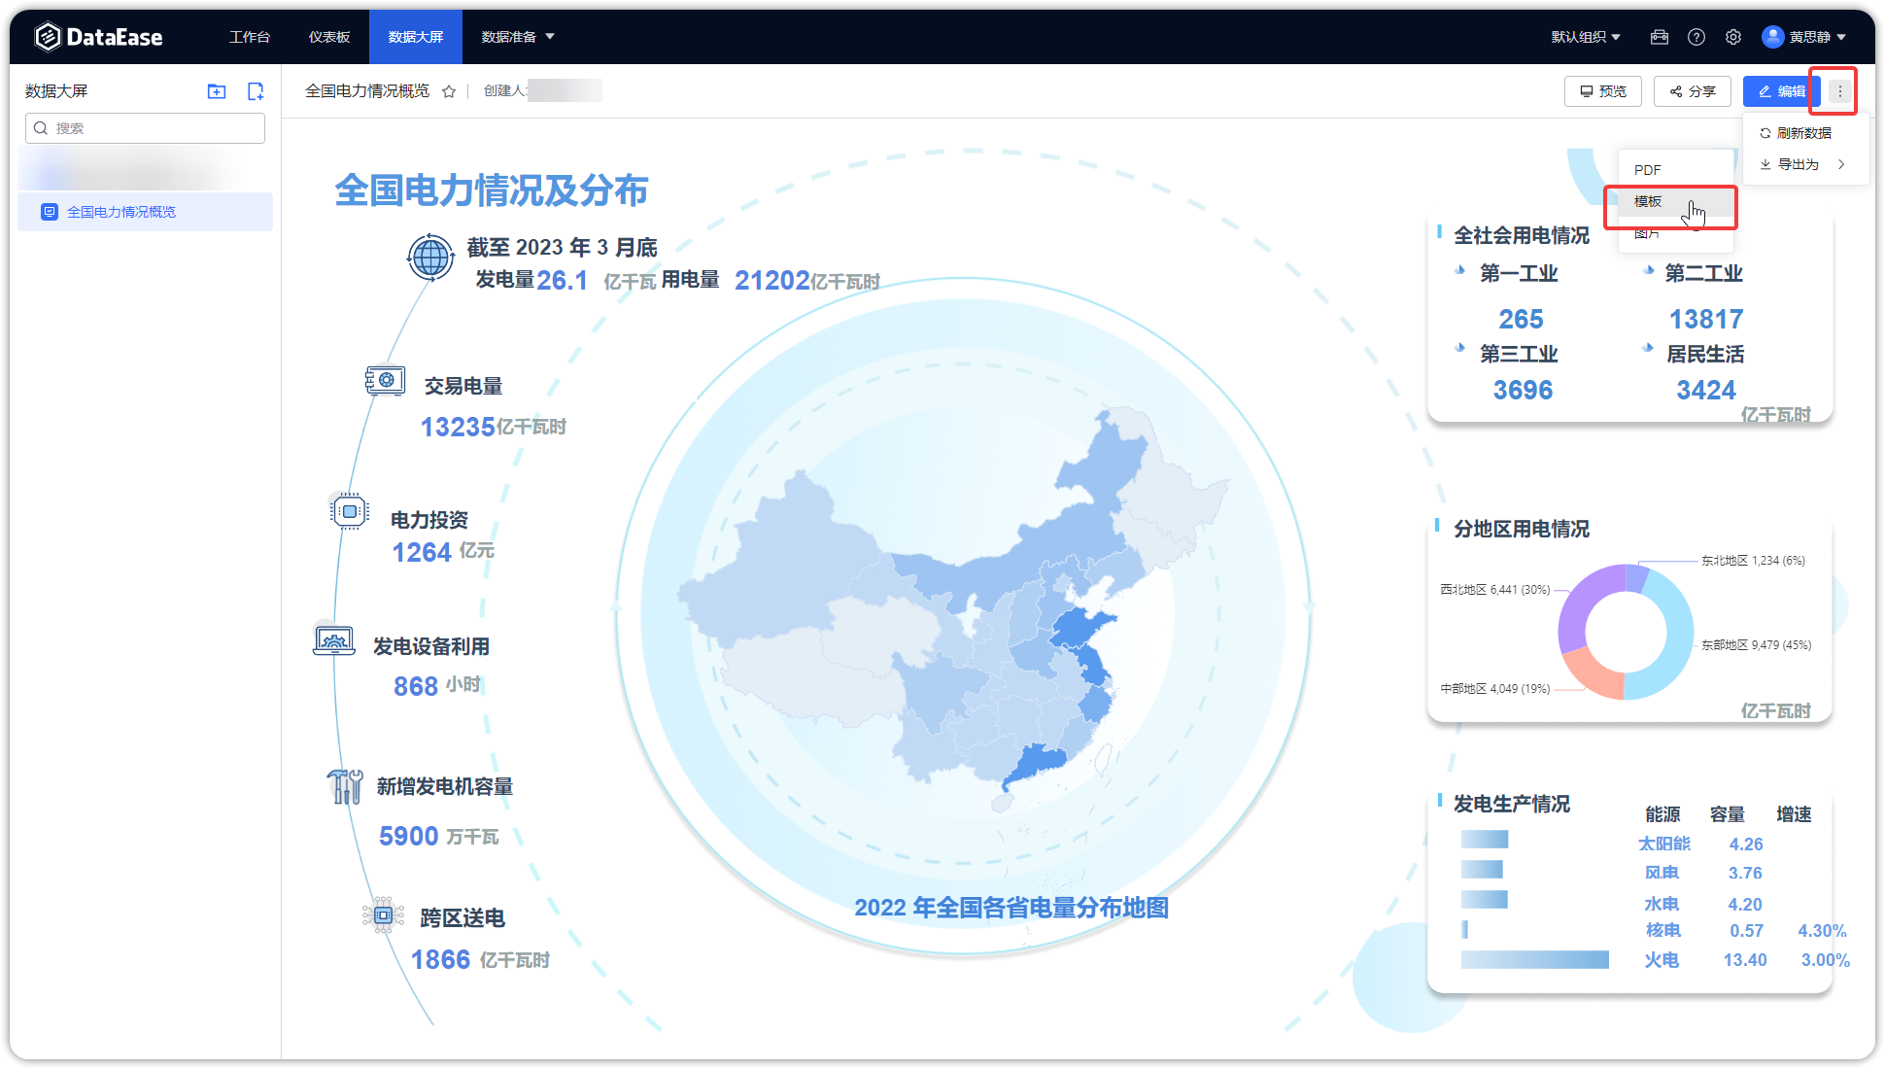
Task: Click the 跨区送电 circuit icon
Action: 383,915
